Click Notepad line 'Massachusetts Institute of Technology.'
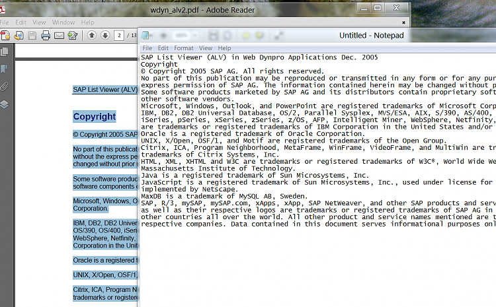This screenshot has width=496, height=307. click(217, 168)
